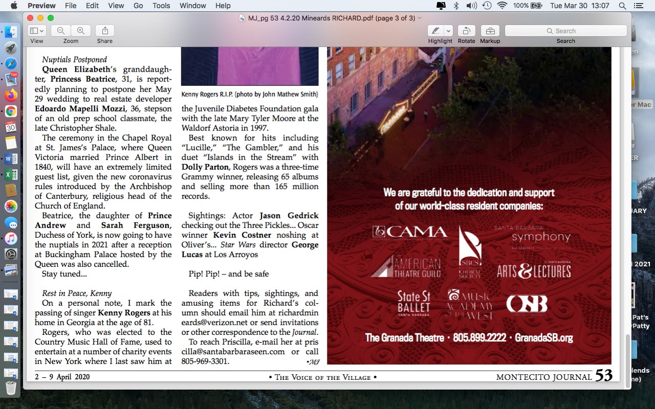Launch Google Chrome from the Dock
The height and width of the screenshot is (409, 655).
pyautogui.click(x=11, y=111)
